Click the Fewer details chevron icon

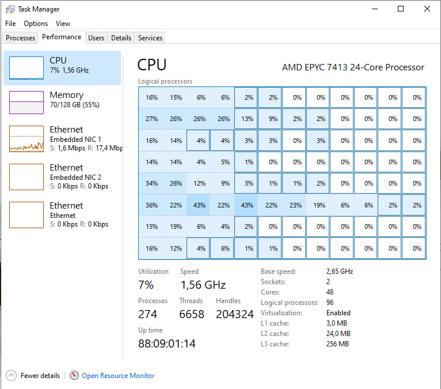(12, 376)
